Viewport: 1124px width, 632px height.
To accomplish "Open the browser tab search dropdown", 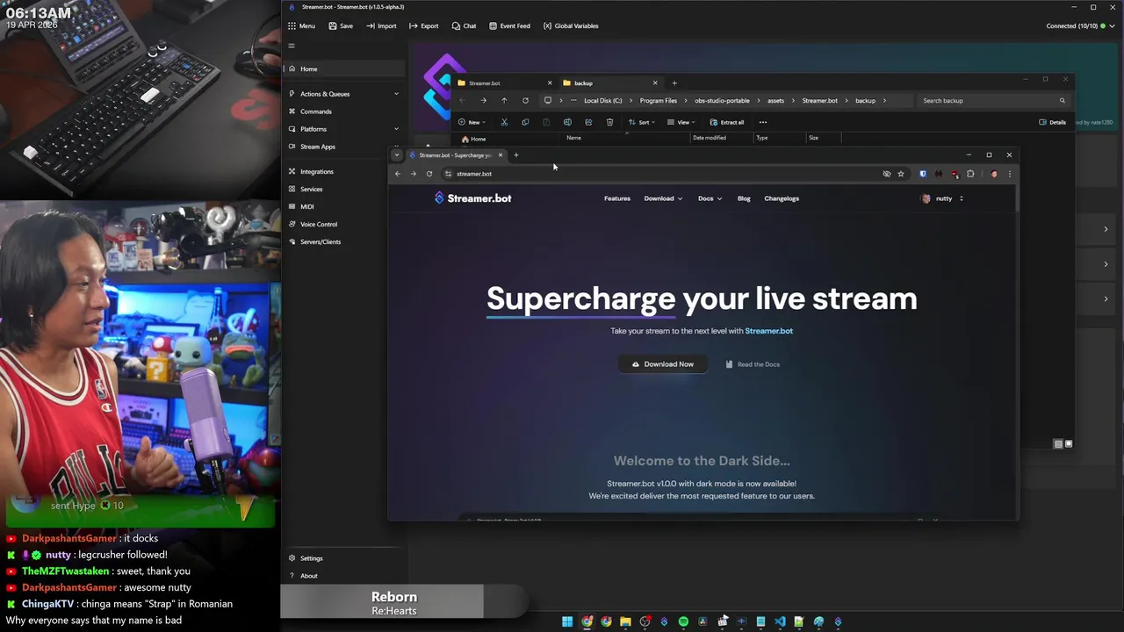I will [397, 155].
